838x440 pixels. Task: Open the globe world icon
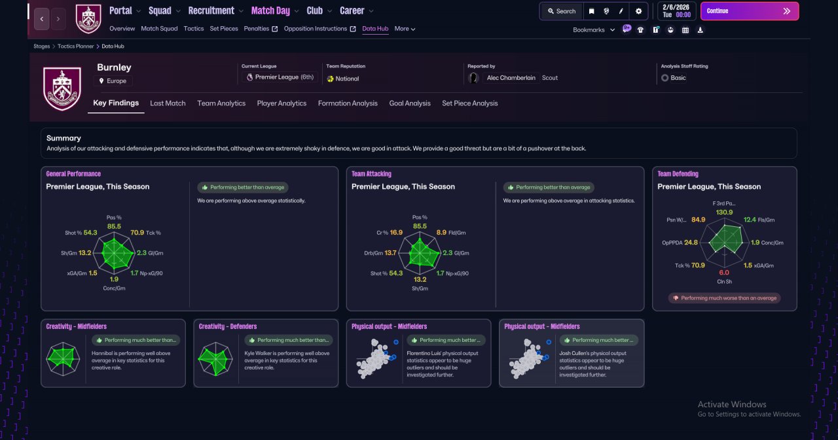(606, 11)
